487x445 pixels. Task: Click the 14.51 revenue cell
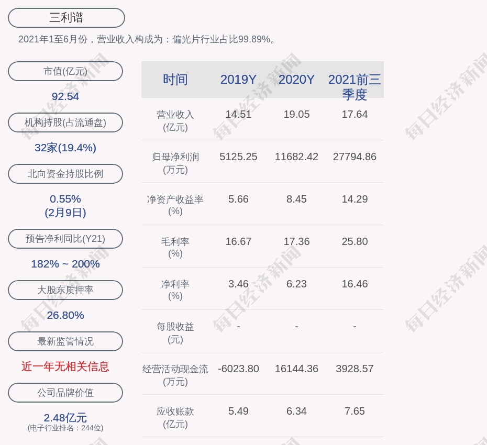click(x=238, y=114)
